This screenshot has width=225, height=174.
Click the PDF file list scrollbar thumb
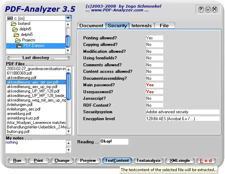click(69, 86)
